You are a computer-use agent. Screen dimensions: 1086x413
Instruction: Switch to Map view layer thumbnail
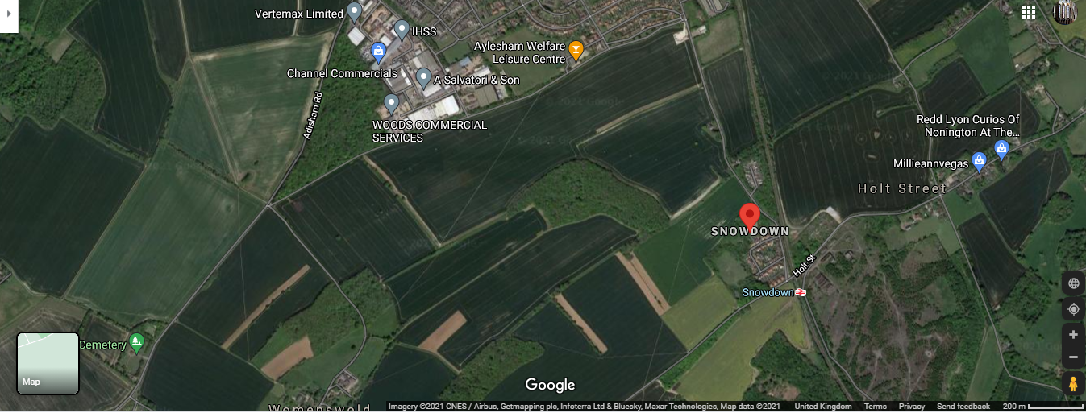[x=48, y=363]
